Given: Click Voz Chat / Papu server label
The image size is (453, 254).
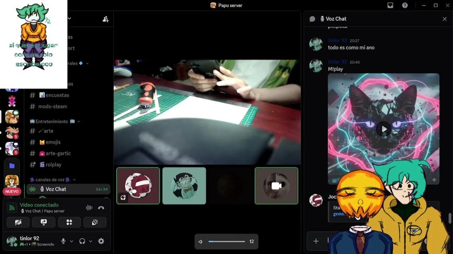Looking at the screenshot, I should (42, 211).
